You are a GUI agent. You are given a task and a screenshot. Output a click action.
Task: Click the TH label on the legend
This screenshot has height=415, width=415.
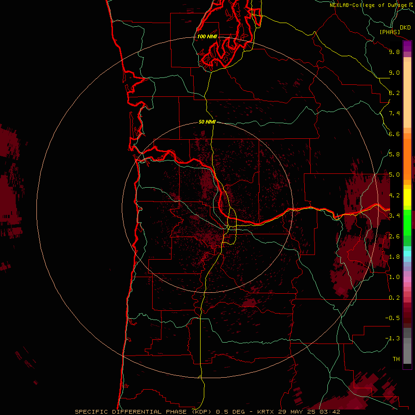pyautogui.click(x=396, y=359)
